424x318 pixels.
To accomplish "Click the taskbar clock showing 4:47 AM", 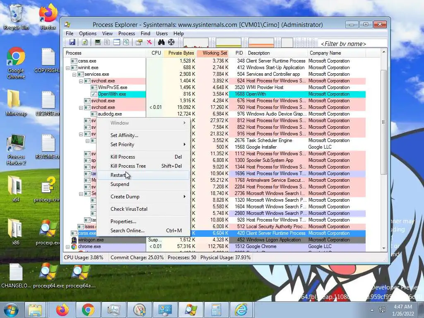I will (x=403, y=310).
